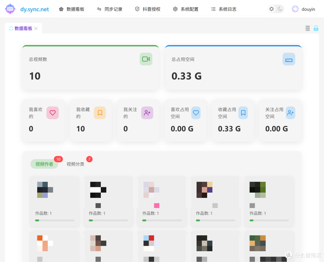This screenshot has width=324, height=262.
Task: Click the refresh icon on 数据看板 tab
Action: point(11,28)
